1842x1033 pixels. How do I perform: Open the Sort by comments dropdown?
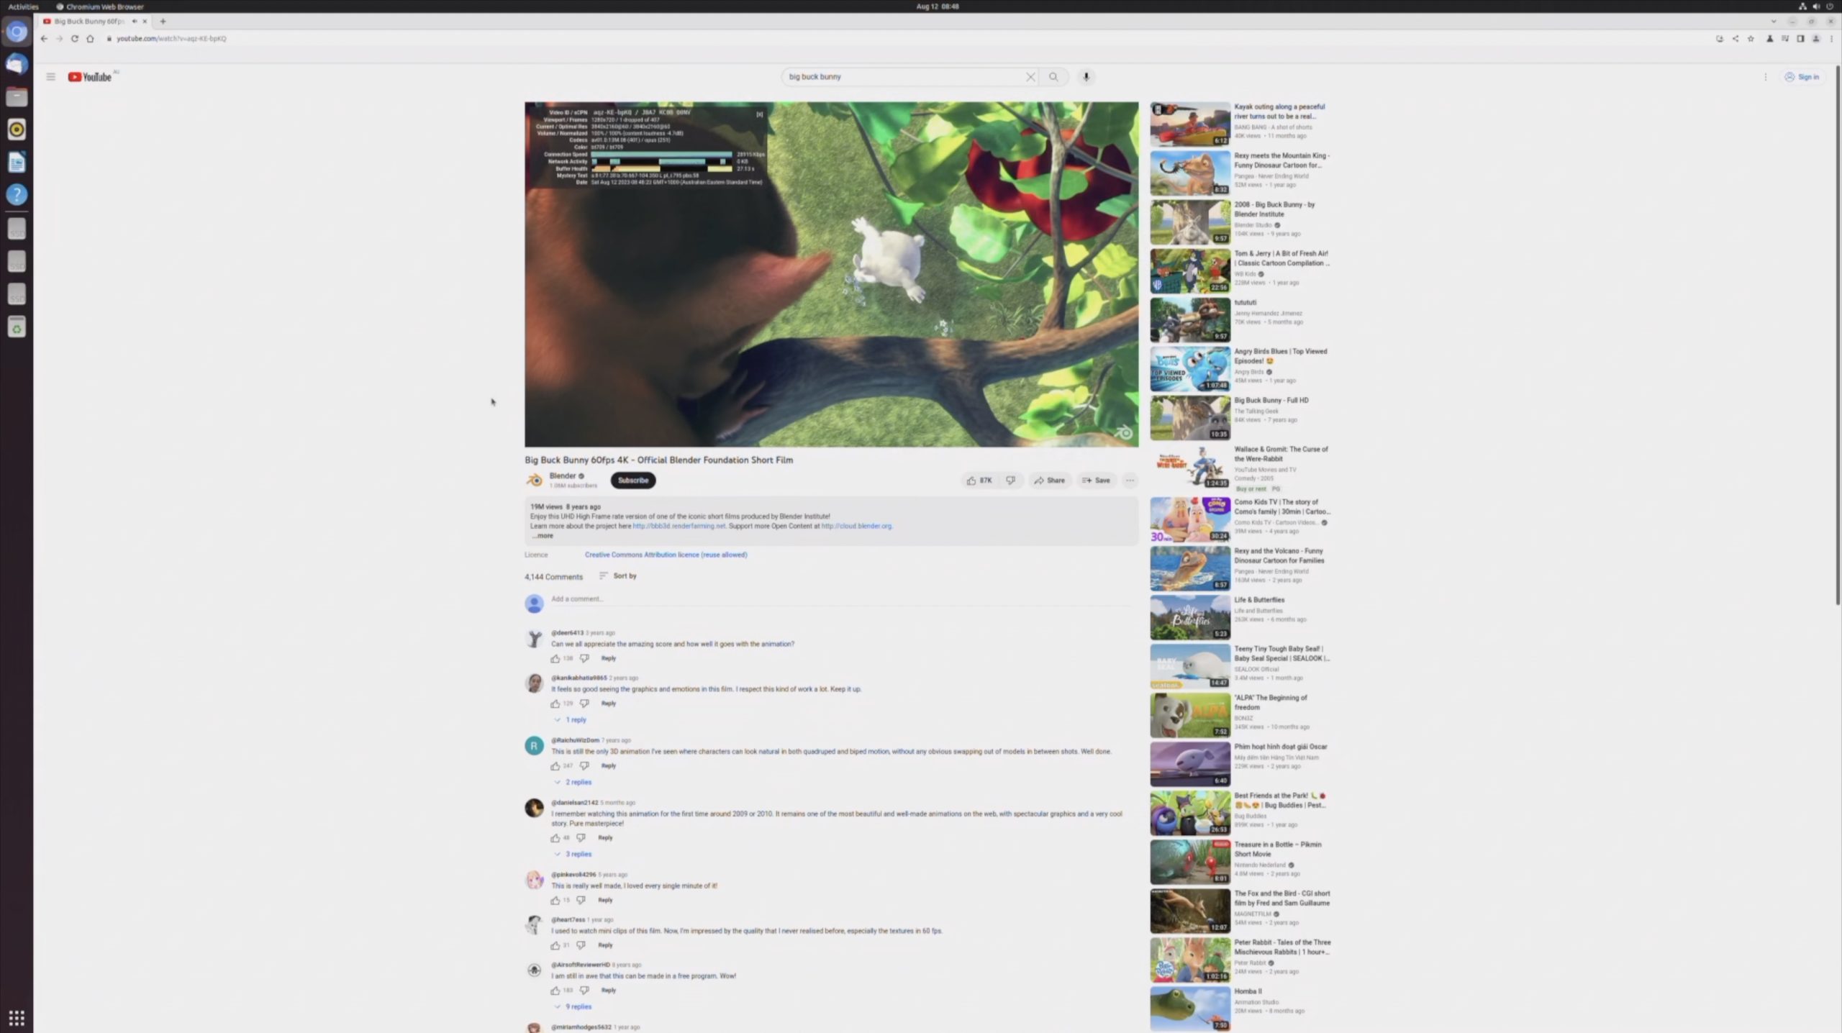pos(618,576)
